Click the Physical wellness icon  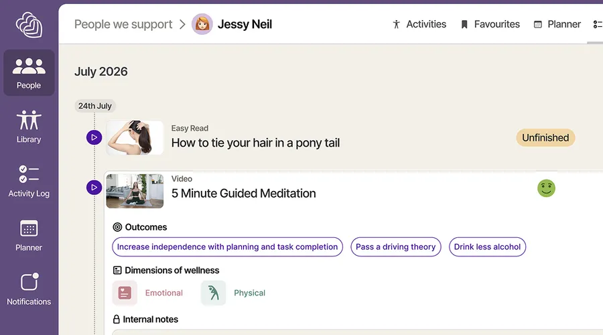pyautogui.click(x=214, y=293)
